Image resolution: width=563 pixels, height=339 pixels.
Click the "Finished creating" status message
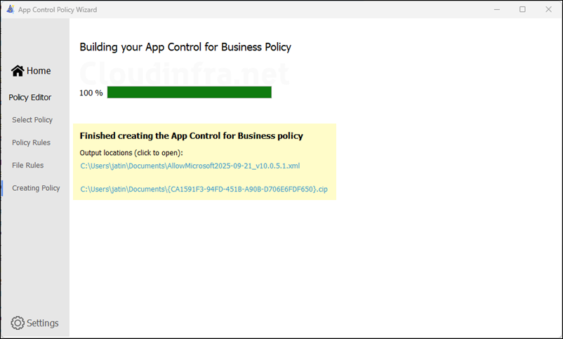click(191, 135)
